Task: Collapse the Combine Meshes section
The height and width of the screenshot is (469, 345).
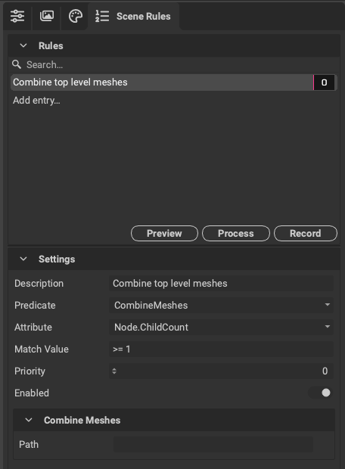Action: [x=29, y=420]
